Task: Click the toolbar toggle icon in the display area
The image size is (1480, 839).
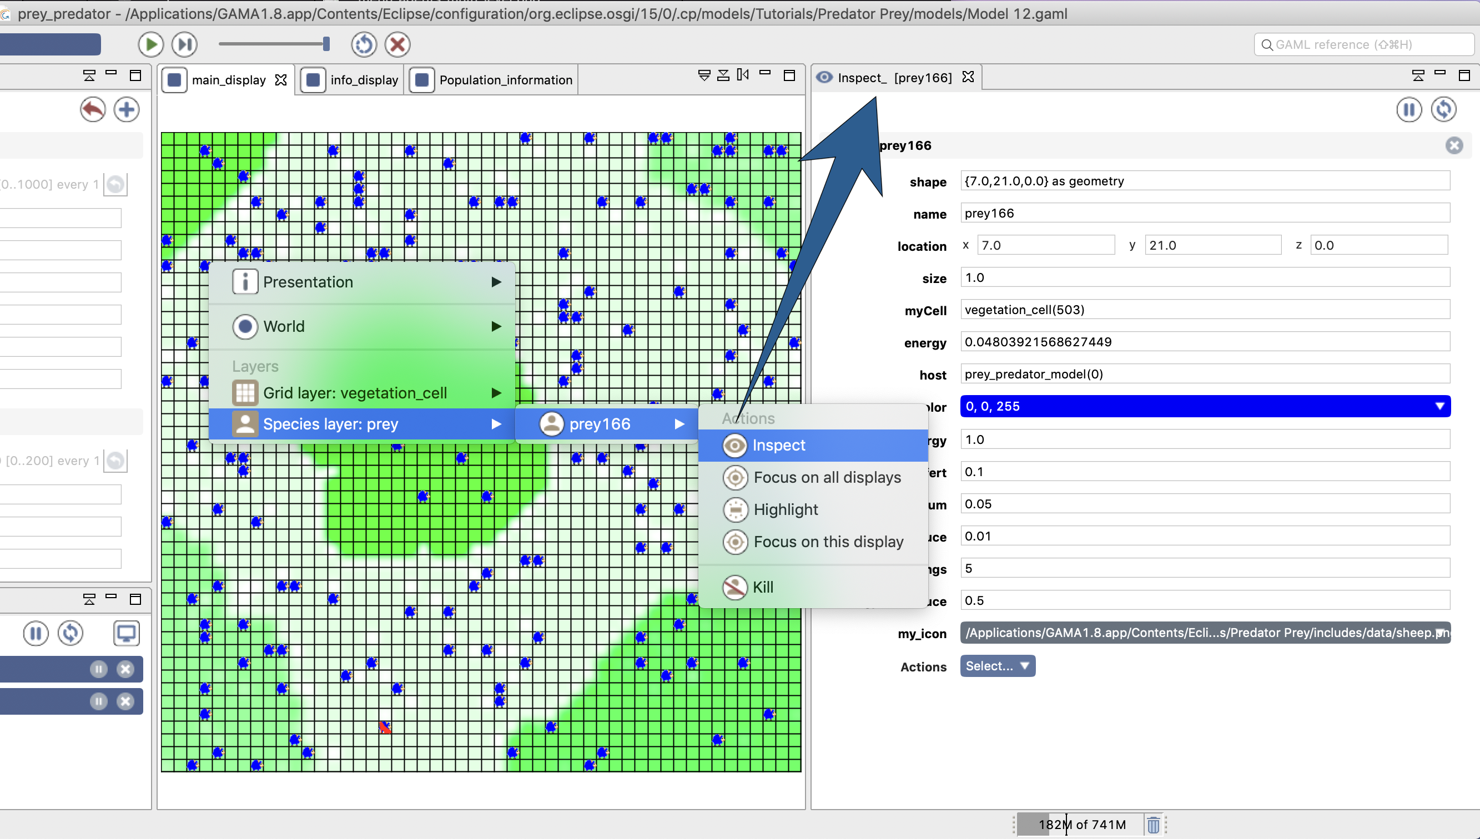Action: pyautogui.click(x=723, y=75)
